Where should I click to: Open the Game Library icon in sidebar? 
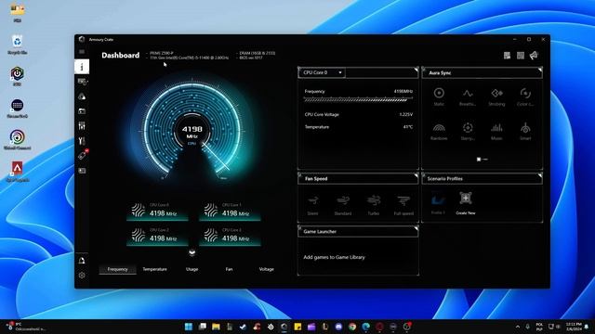[x=82, y=111]
